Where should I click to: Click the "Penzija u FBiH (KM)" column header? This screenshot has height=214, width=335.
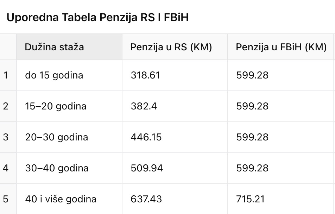tap(281, 47)
